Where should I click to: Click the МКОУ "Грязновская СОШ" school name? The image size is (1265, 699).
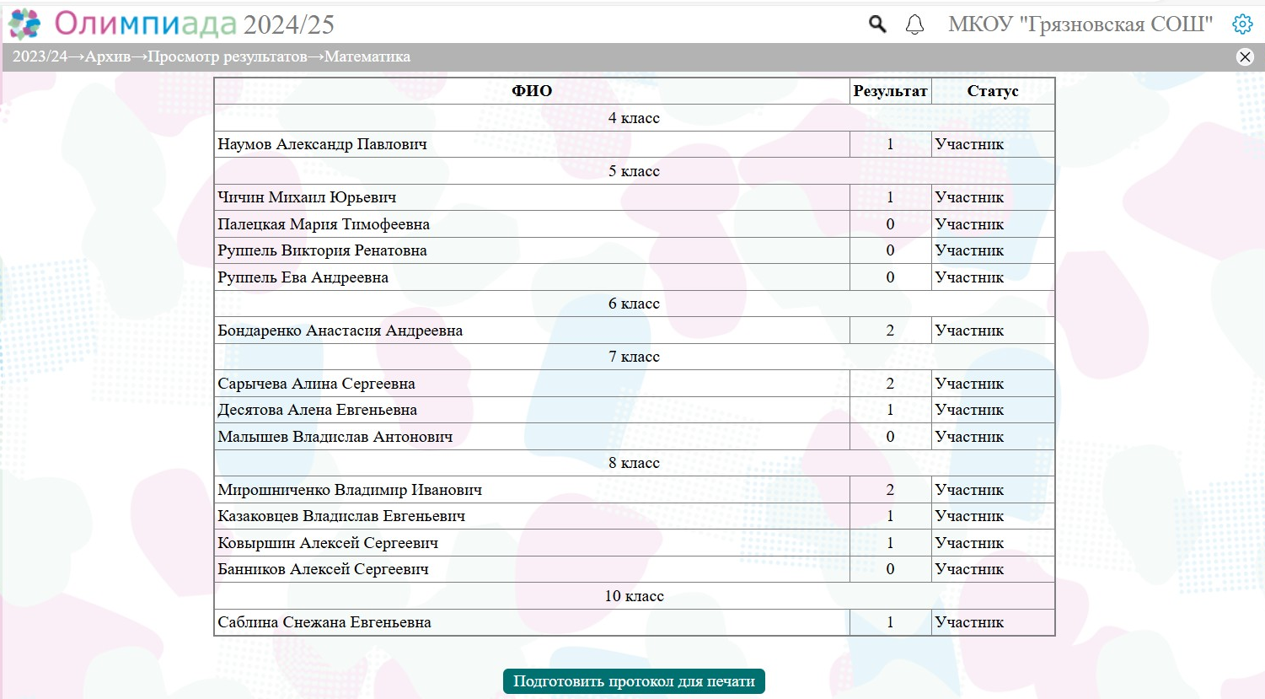click(1080, 24)
